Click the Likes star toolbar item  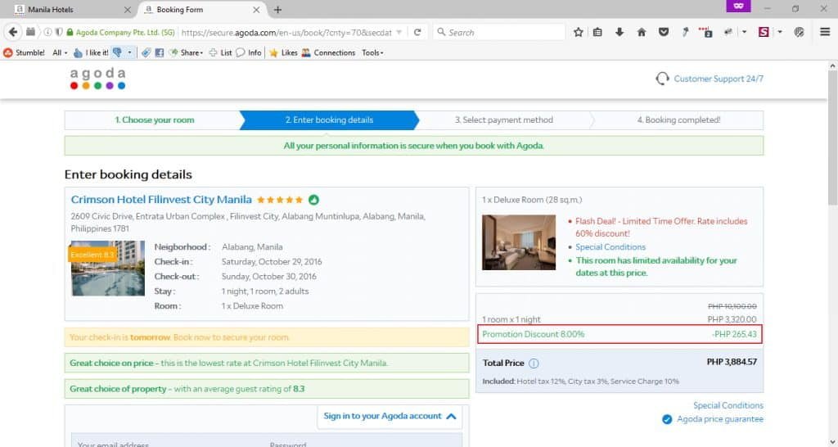click(283, 52)
